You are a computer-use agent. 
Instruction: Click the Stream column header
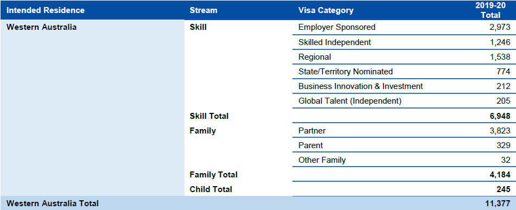(x=203, y=10)
